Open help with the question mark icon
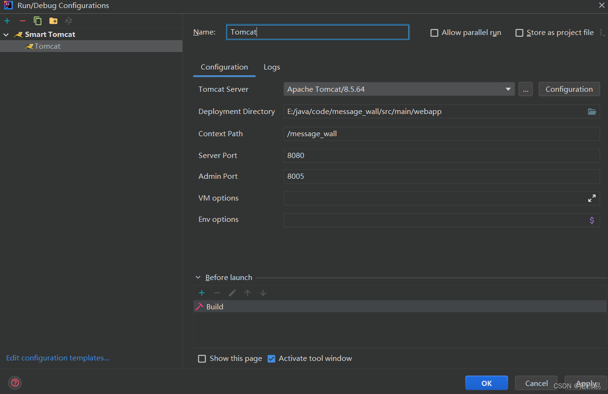608x394 pixels. pos(15,383)
